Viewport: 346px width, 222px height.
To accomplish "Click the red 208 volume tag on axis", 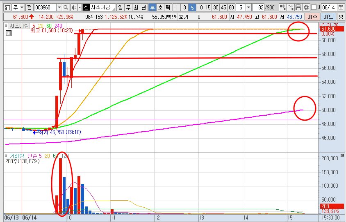I will coord(332,206).
